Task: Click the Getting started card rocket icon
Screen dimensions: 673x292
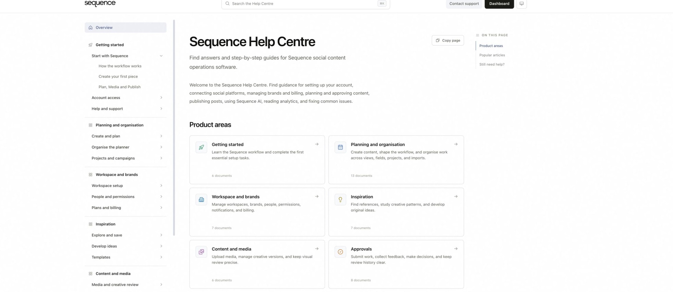Action: point(201,147)
